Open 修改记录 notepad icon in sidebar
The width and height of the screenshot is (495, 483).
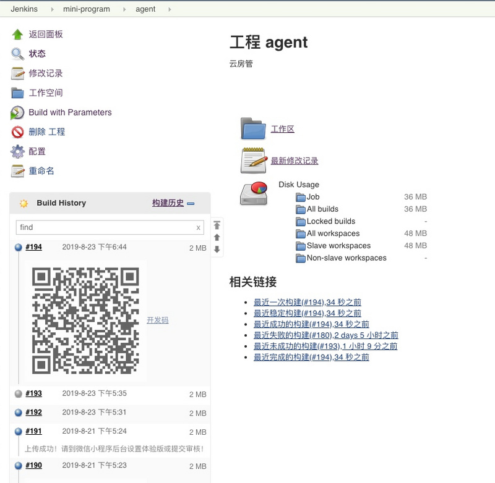tap(15, 73)
